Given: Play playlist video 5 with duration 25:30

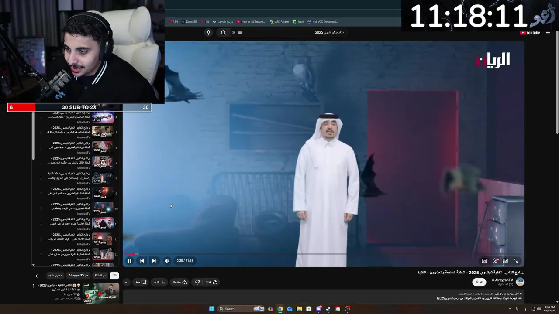Looking at the screenshot, I should pos(103,132).
